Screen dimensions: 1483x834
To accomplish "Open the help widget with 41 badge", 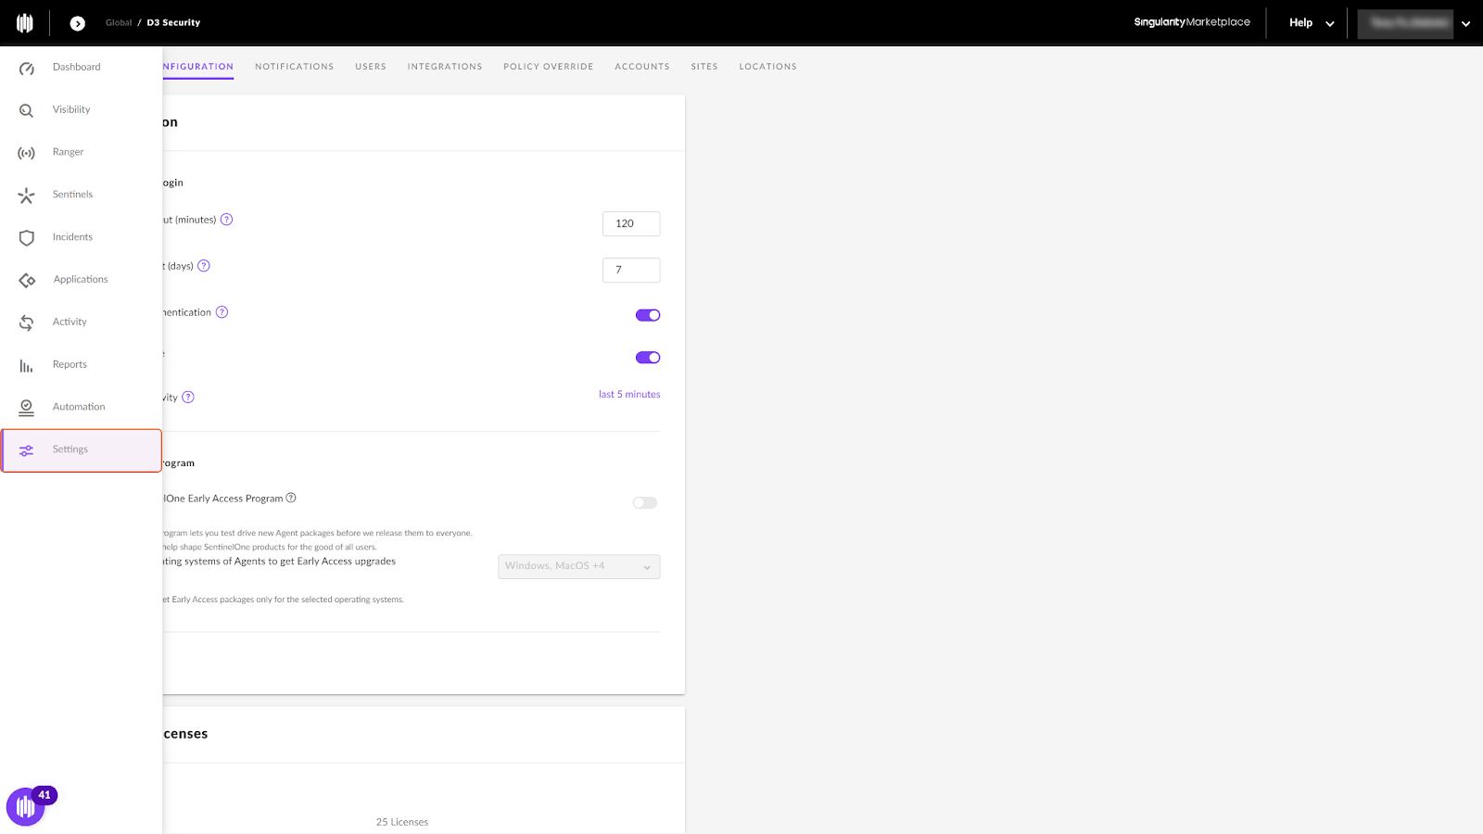I will [26, 807].
